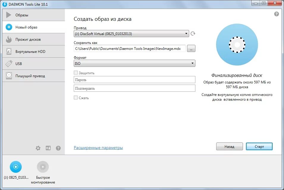Image resolution: width=284 pixels, height=190 pixels.
Task: Go to Виртуальные HDD section
Action: point(34,52)
